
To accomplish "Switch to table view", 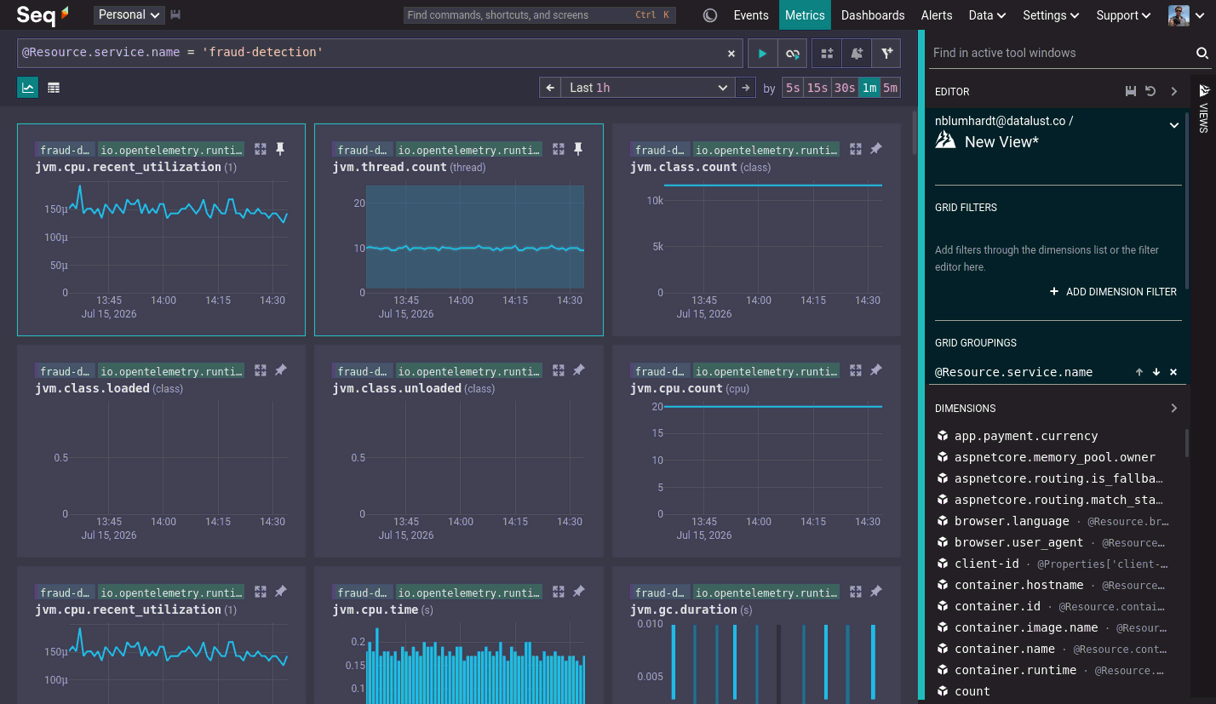I will point(54,88).
